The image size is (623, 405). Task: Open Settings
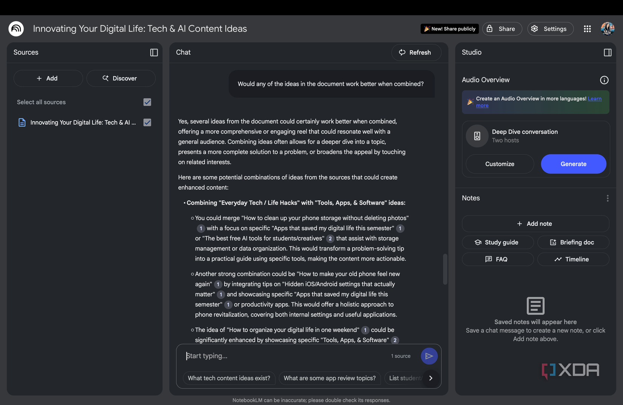[x=550, y=29]
